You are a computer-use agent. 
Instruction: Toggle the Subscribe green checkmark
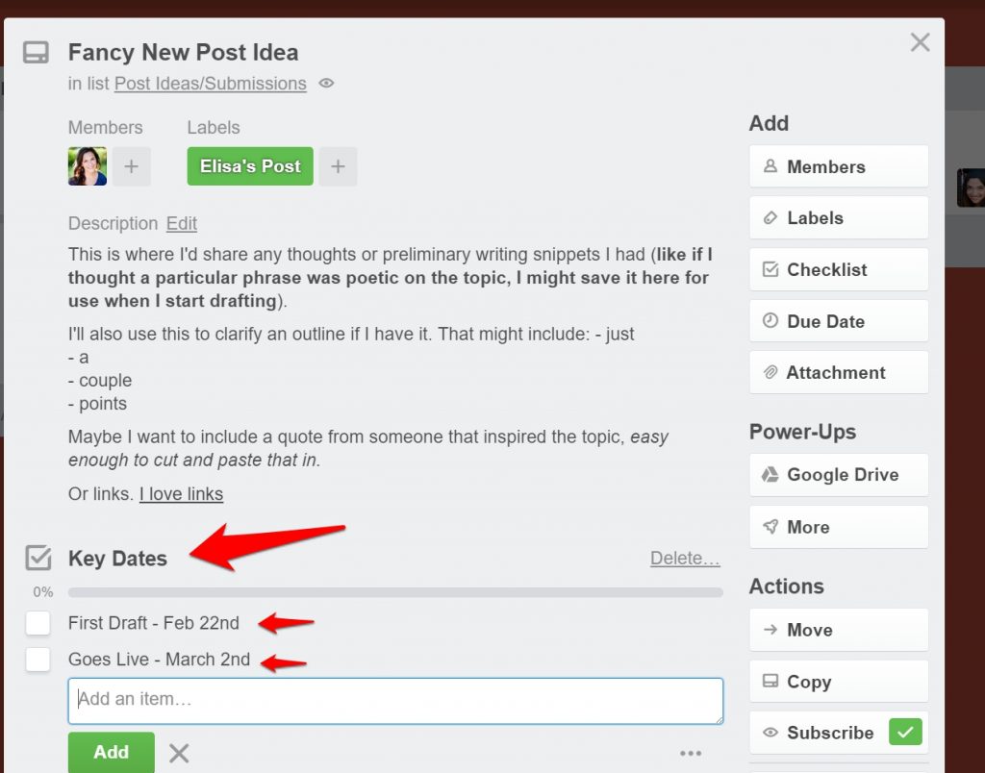pos(905,733)
